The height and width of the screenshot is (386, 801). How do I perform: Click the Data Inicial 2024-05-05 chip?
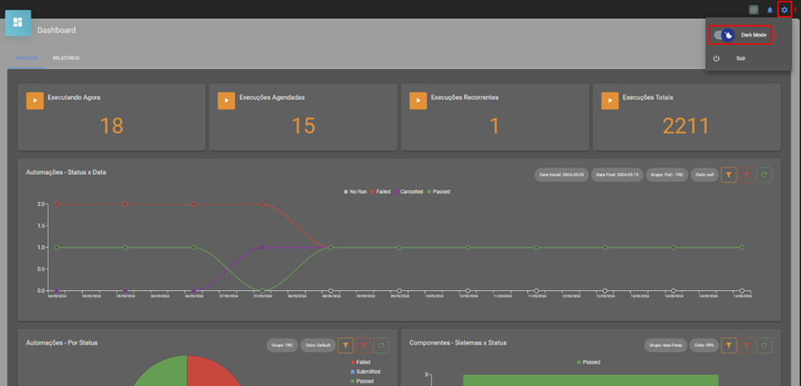pyautogui.click(x=561, y=175)
